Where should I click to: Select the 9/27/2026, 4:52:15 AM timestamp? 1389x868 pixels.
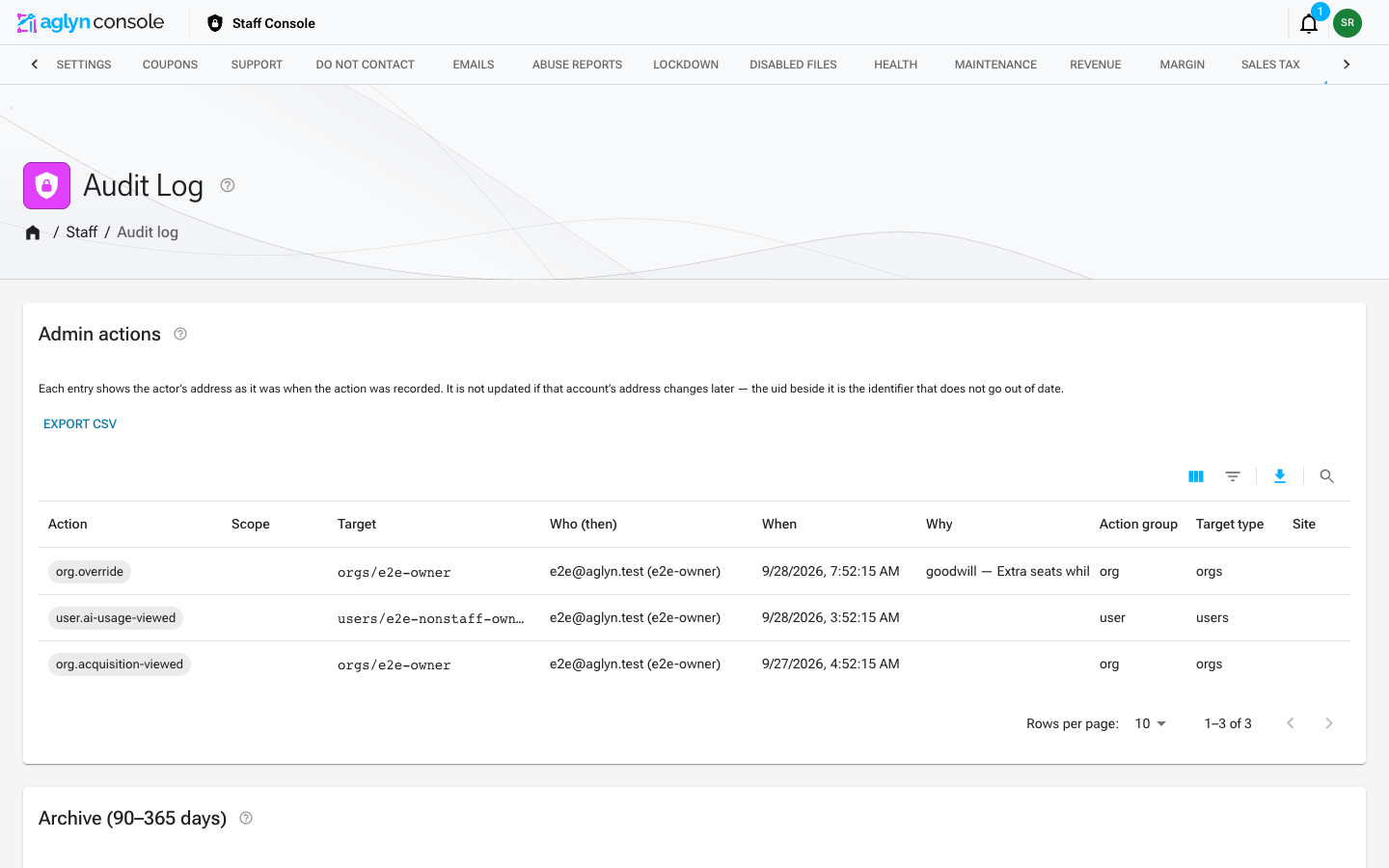coord(831,665)
